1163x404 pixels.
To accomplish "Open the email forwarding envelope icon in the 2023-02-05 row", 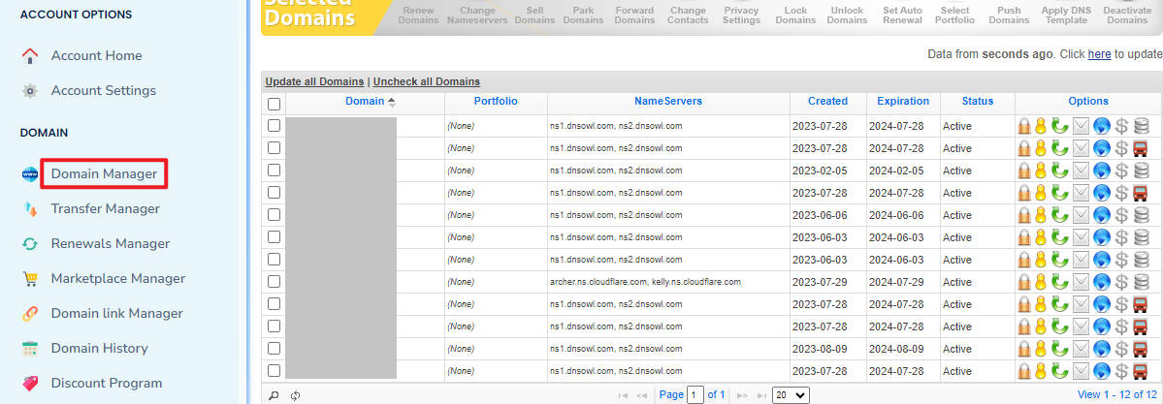I will coord(1081,171).
